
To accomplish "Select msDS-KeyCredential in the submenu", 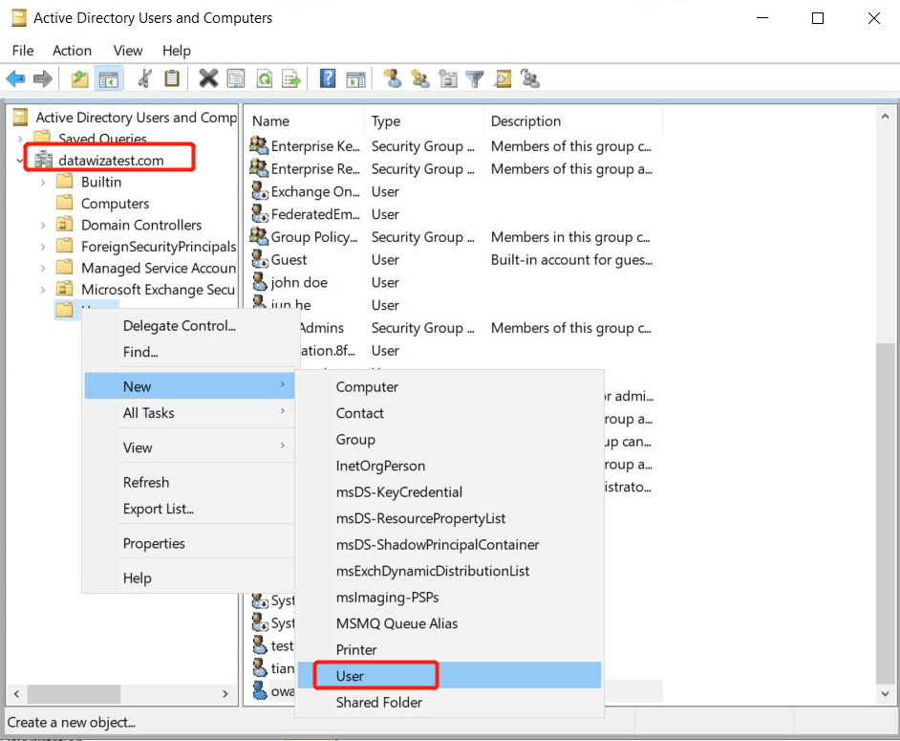I will (x=449, y=491).
